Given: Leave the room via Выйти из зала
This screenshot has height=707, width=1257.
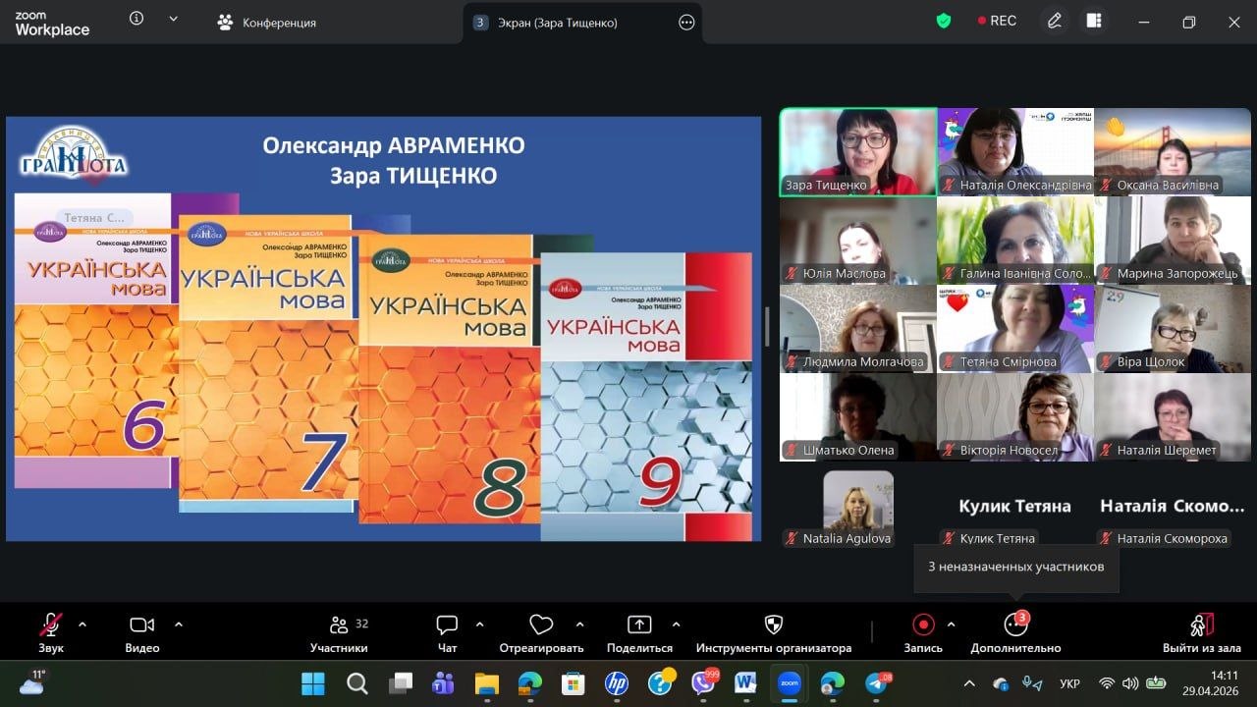Looking at the screenshot, I should [x=1202, y=633].
